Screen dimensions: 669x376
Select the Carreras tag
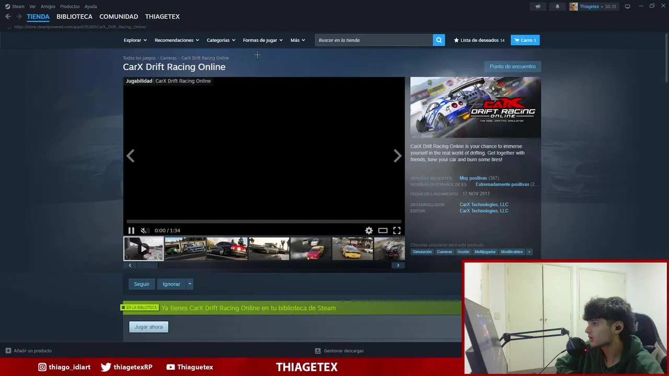click(445, 252)
